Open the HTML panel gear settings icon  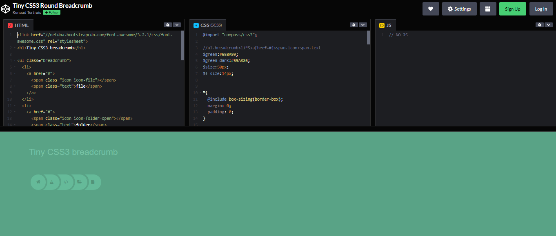click(x=167, y=24)
